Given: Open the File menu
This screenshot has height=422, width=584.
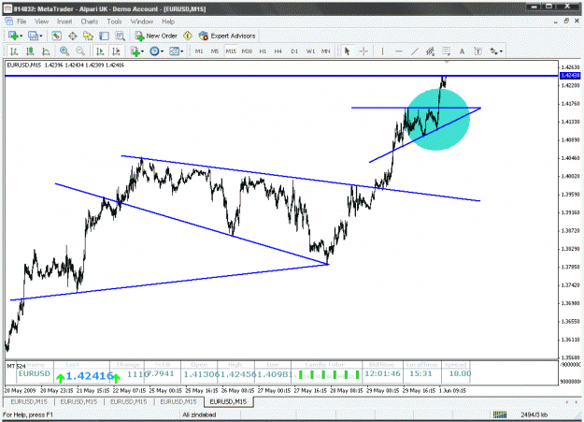Looking at the screenshot, I should tap(21, 22).
